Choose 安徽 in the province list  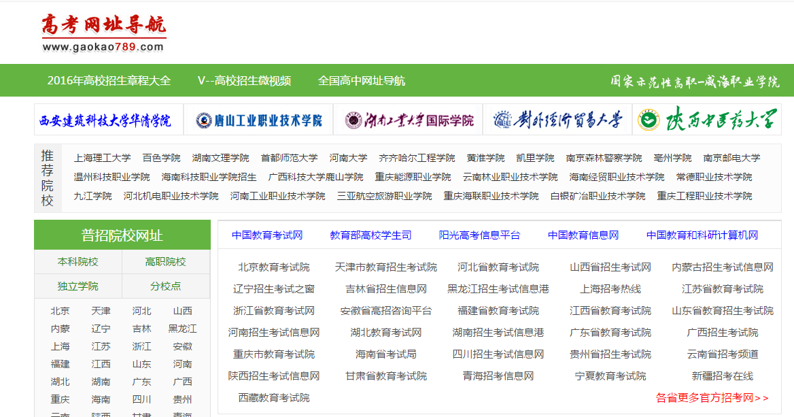182,346
